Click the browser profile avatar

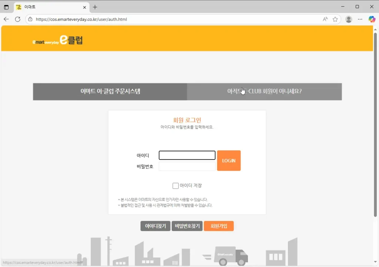tap(348, 19)
